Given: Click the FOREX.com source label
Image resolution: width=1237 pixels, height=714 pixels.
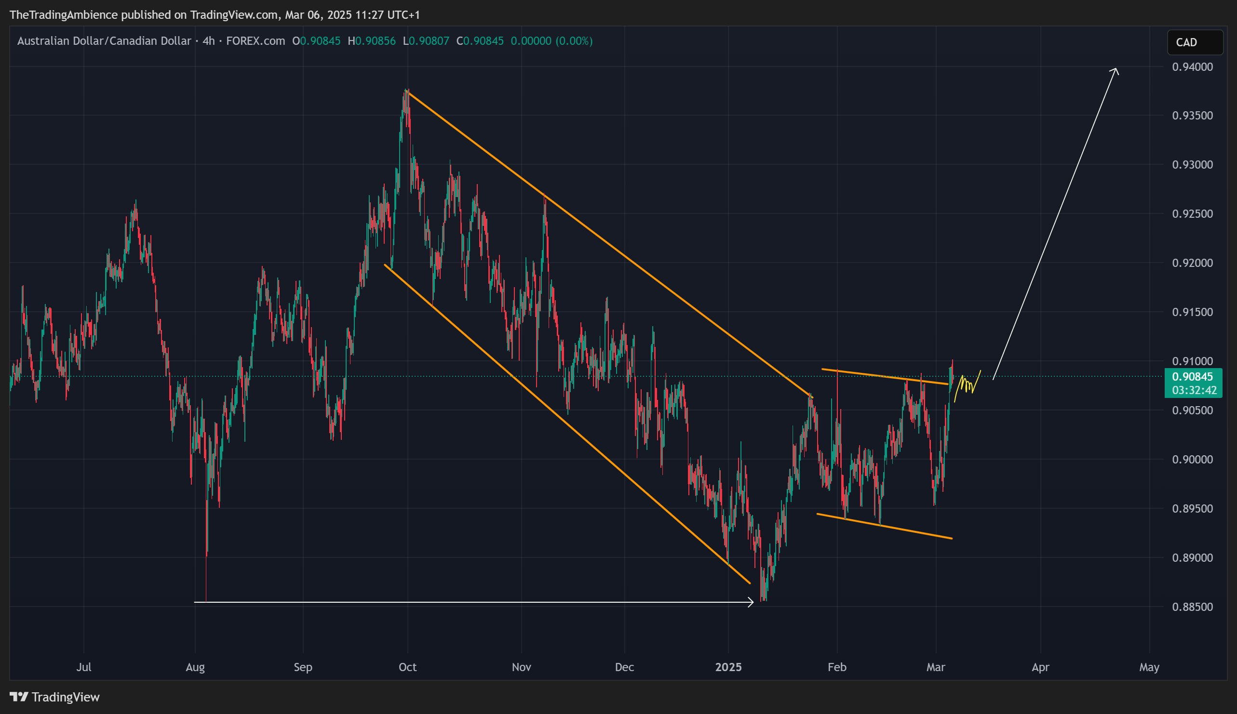Looking at the screenshot, I should pos(255,40).
